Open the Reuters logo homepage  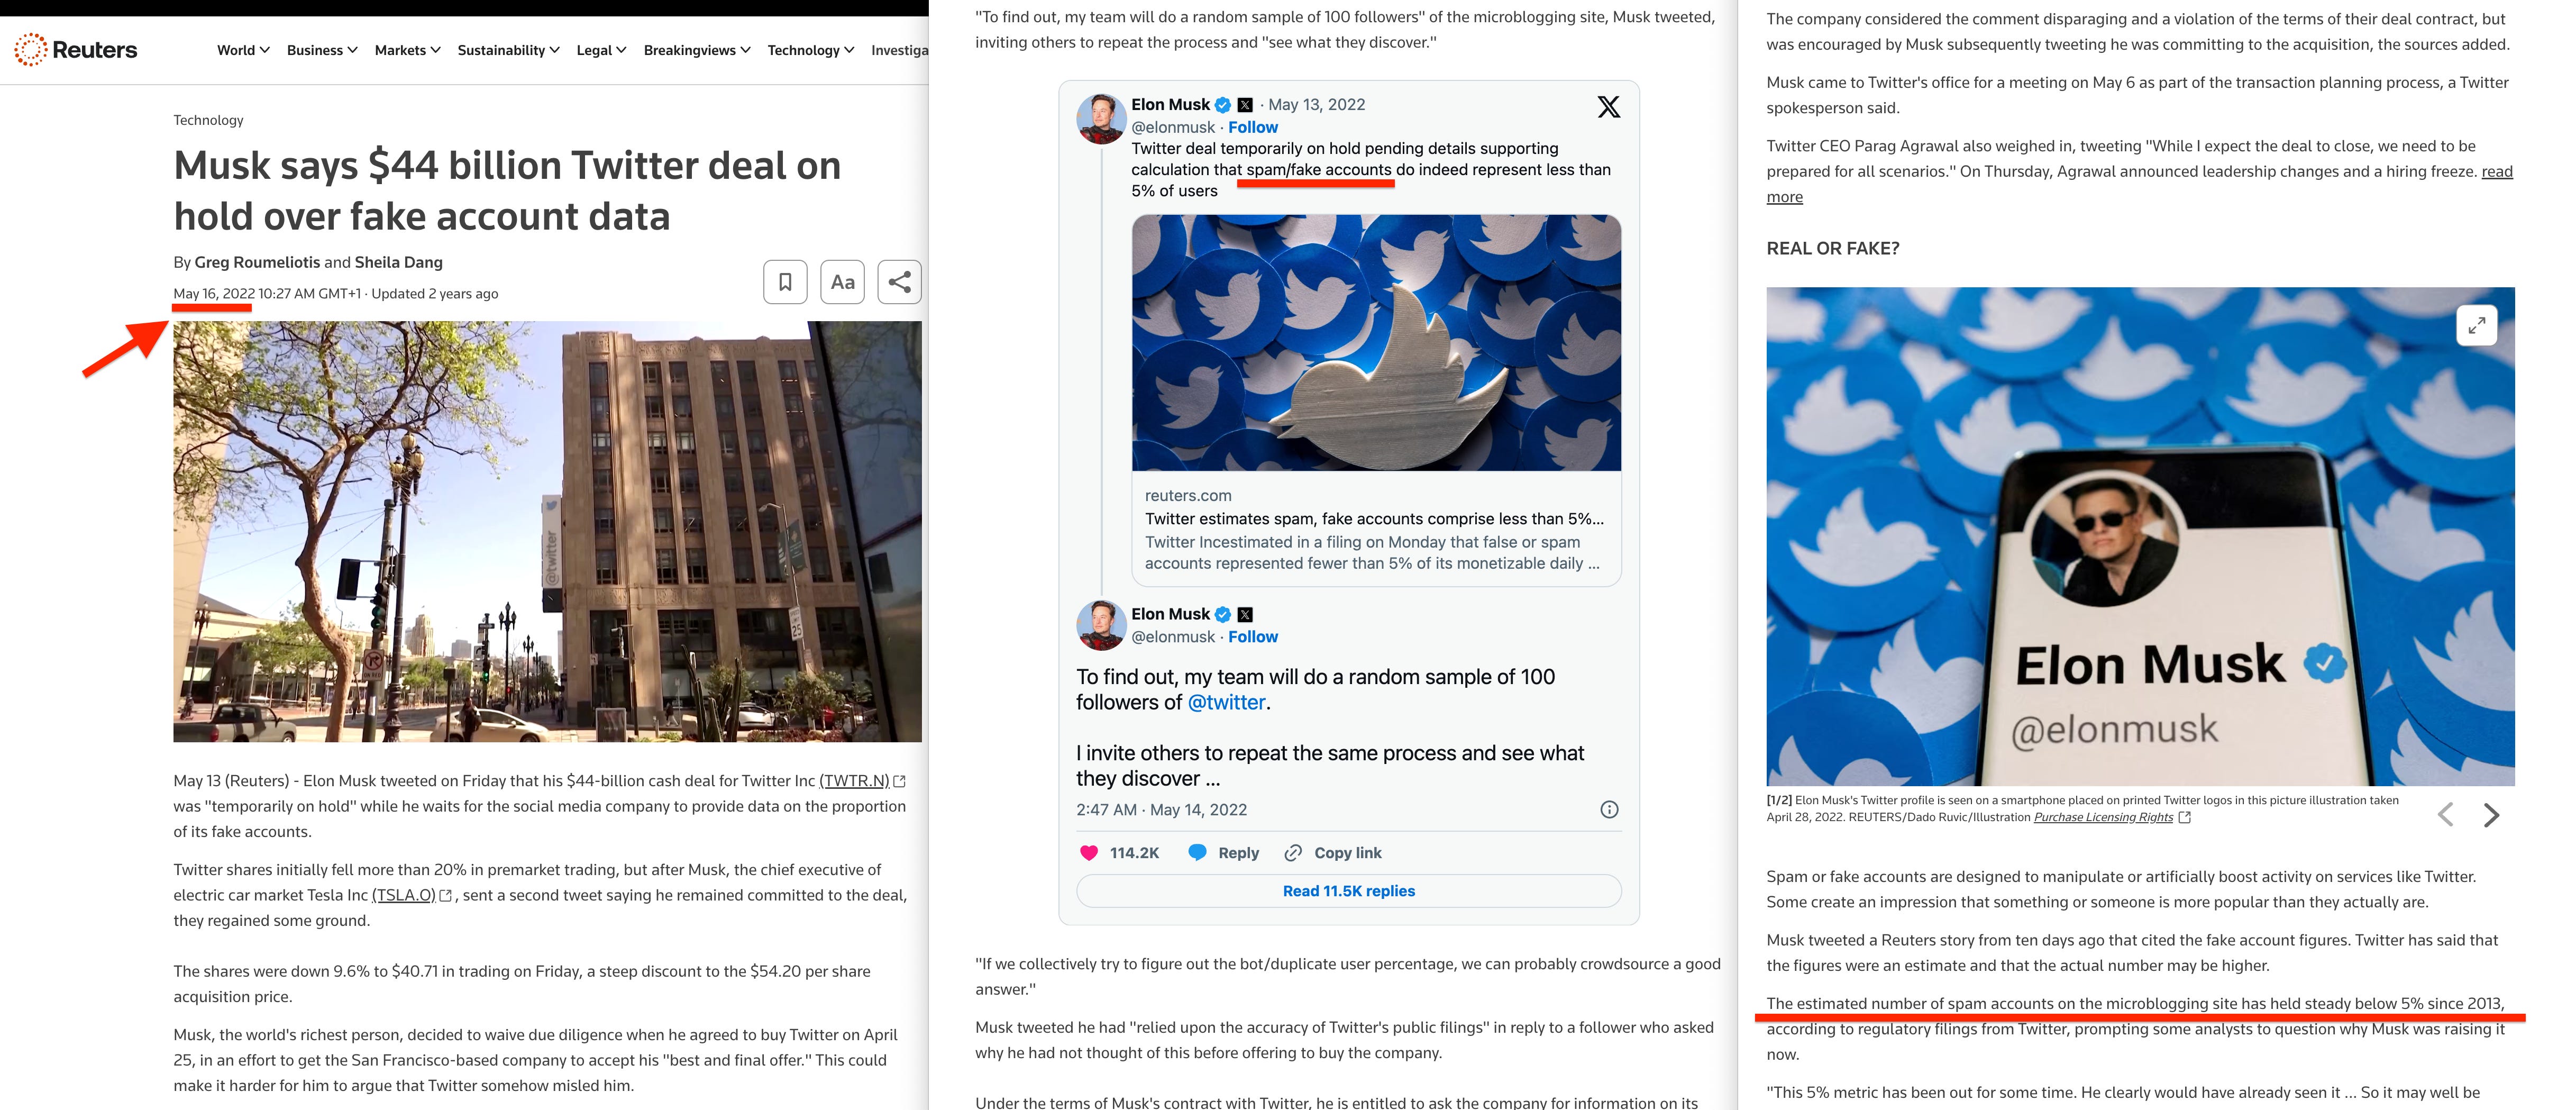[76, 50]
